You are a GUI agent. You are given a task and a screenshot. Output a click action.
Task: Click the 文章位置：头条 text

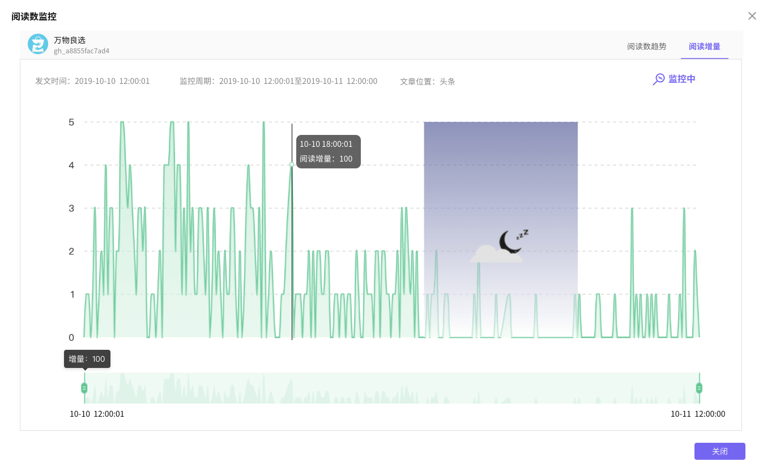(428, 81)
